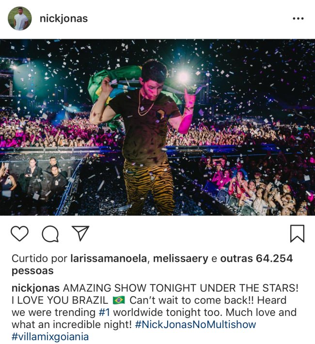Tap nickjonas username in the caption
The height and width of the screenshot is (344, 315).
point(35,288)
